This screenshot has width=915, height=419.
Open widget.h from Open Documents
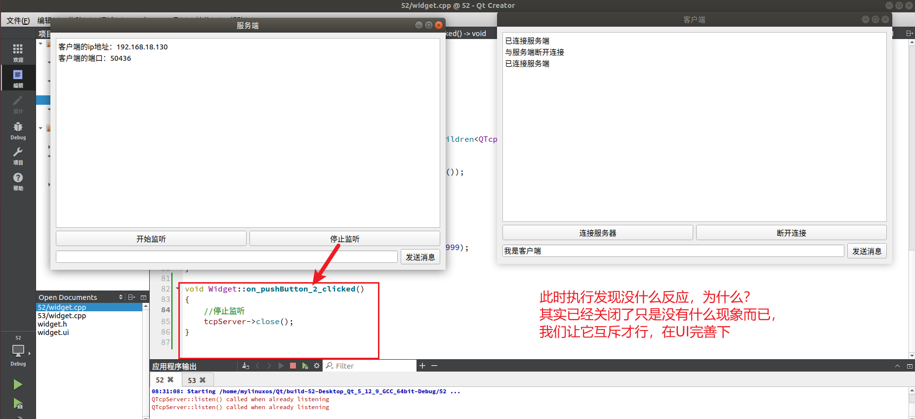(89, 324)
